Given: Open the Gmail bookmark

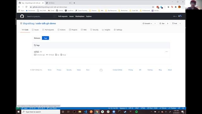Looking at the screenshot, I should (x=51, y=10).
